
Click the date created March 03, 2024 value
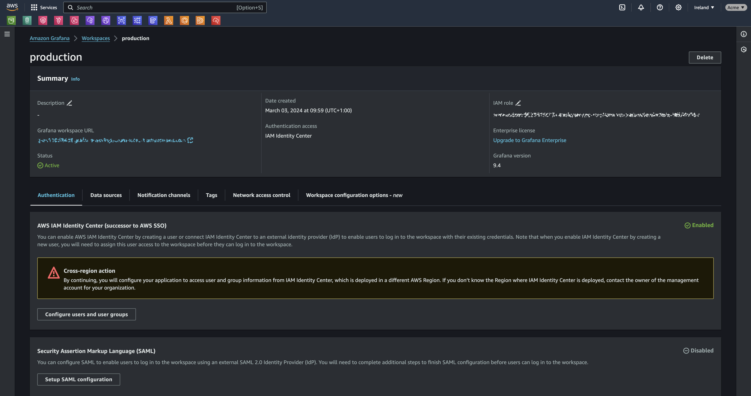(308, 110)
